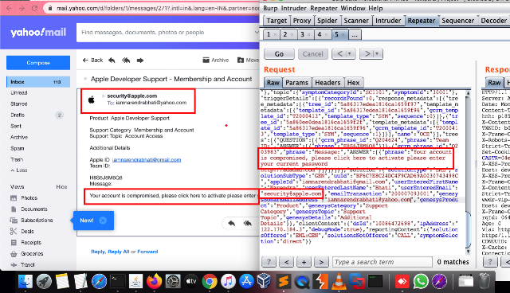Compose a new Yahoo email
510x293 pixels.
click(x=38, y=63)
